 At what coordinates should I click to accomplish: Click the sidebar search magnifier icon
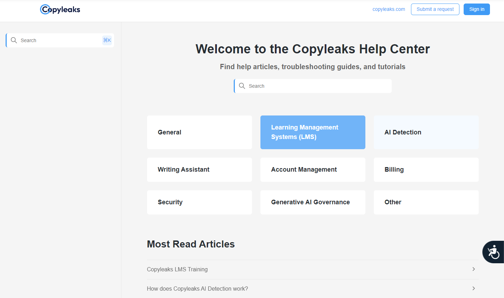click(x=14, y=40)
